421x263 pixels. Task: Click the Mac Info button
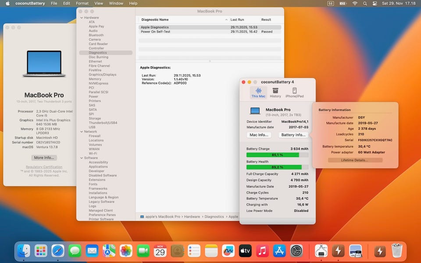click(259, 135)
